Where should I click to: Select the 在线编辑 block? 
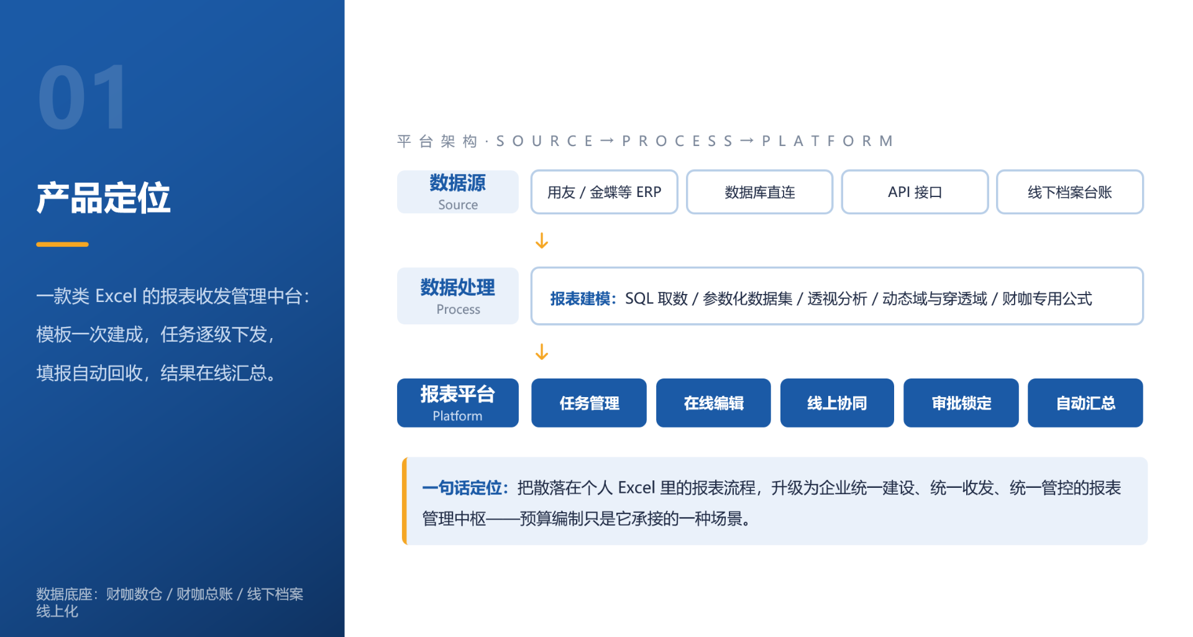tap(713, 403)
